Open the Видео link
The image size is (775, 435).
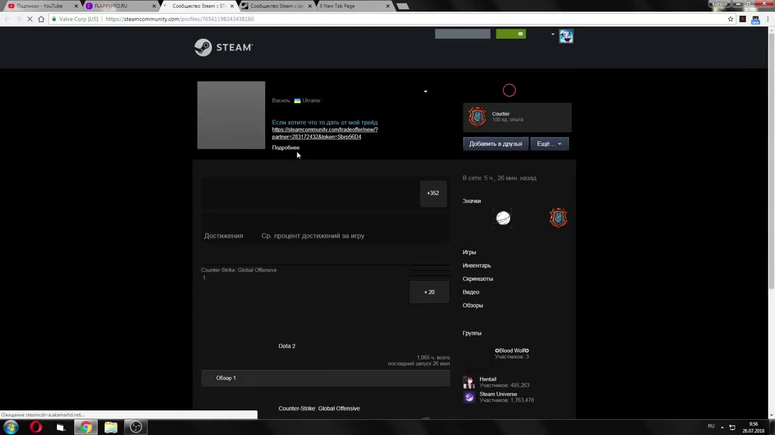coord(471,292)
